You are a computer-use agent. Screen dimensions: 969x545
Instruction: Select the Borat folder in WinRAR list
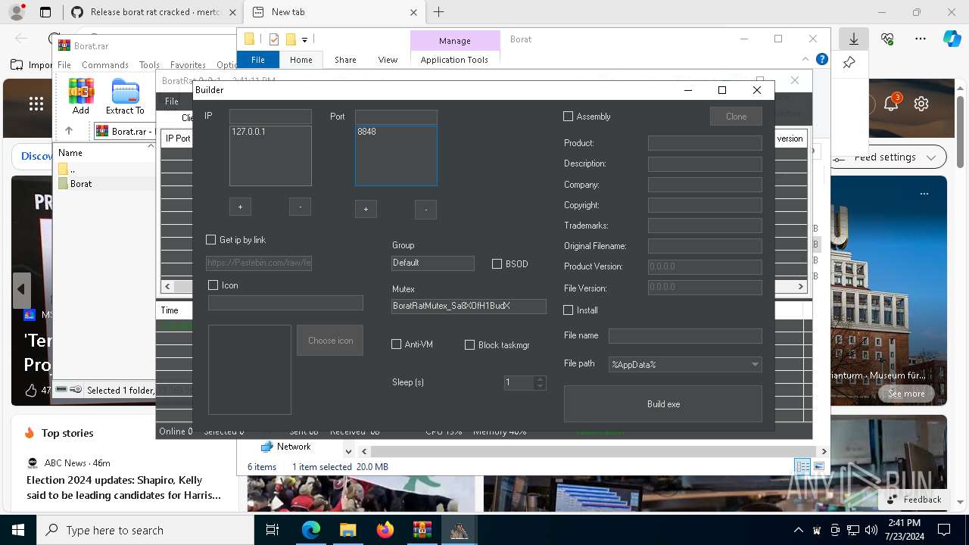point(81,184)
